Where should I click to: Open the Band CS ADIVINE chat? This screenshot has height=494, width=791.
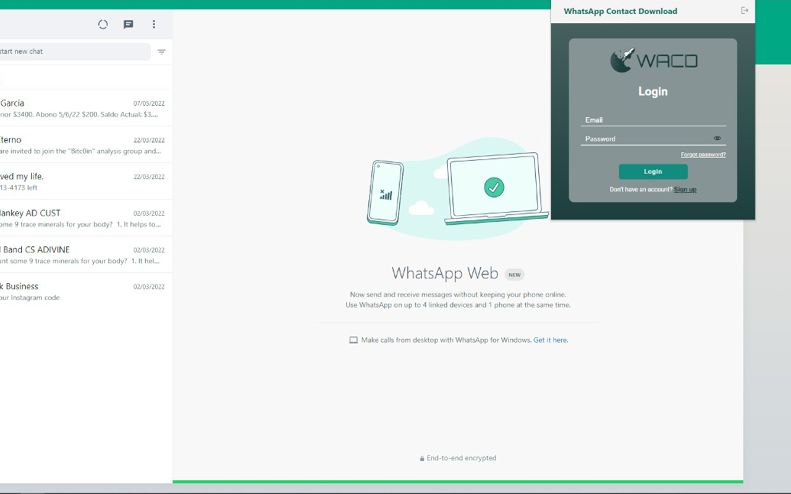(x=62, y=254)
